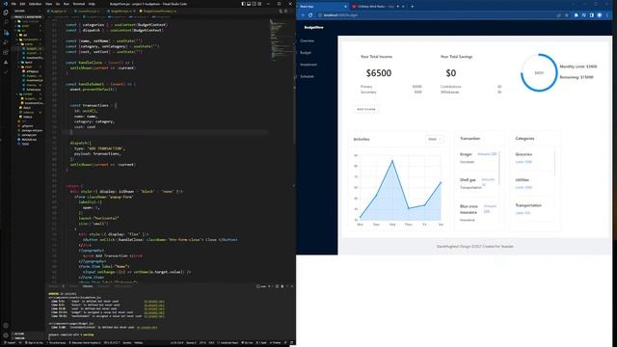This screenshot has height=347, width=617.
Task: Open the Manage gear icon in VS Code
Action: [6, 335]
